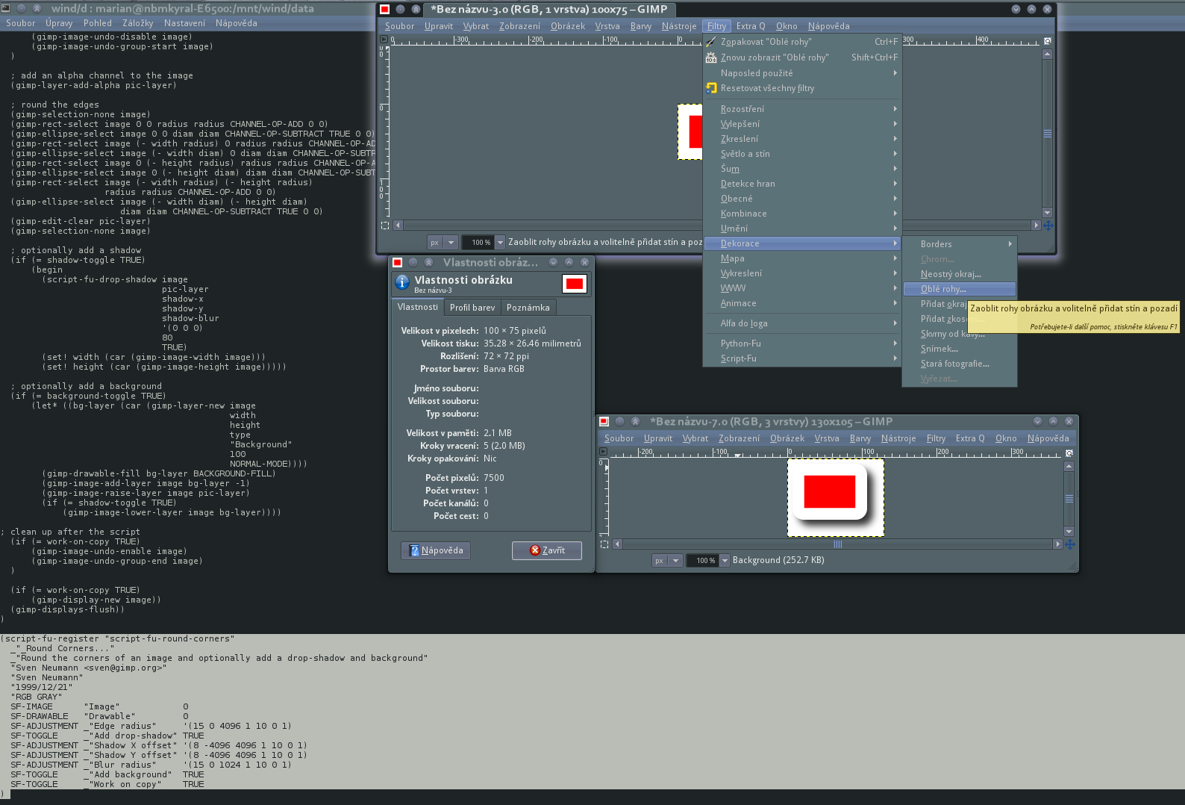Click right arrow of horizontal scrollbar in Bez názvu-7.0
This screenshot has width=1185, height=805.
pyautogui.click(x=1058, y=544)
